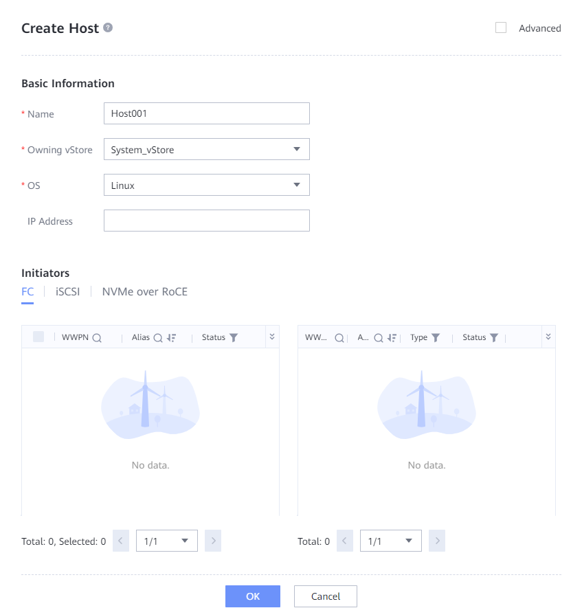Open the Owning vStore dropdown
Viewport: 571px width, 608px height.
(x=206, y=149)
